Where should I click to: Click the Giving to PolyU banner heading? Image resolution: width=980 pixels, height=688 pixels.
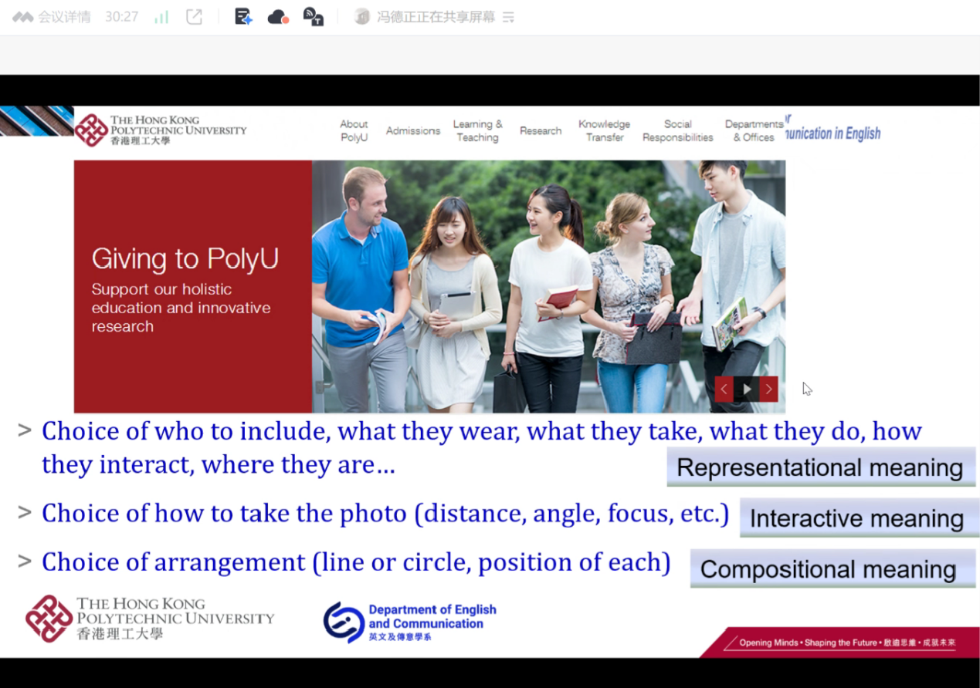[x=185, y=259]
